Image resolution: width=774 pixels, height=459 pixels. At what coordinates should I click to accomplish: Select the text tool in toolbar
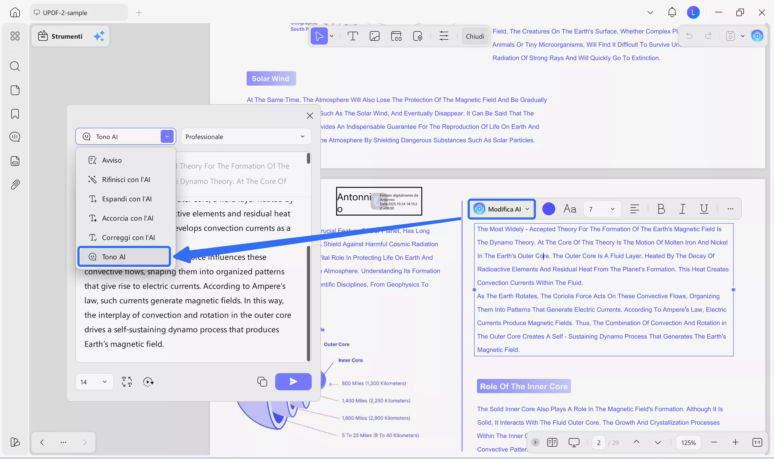[353, 36]
